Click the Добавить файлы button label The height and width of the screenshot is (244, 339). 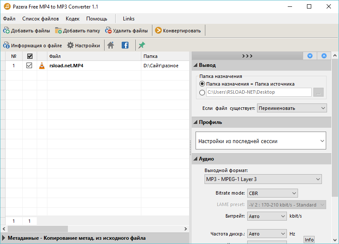tap(30, 31)
